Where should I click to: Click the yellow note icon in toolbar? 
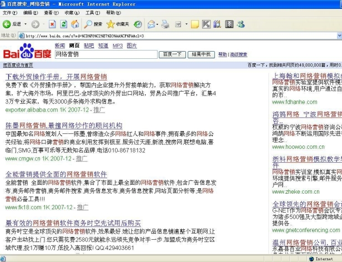pos(194,24)
